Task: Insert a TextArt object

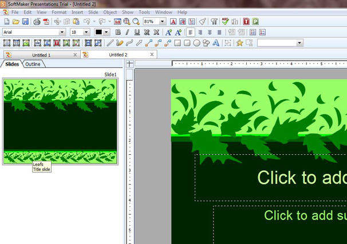Action: [x=216, y=43]
